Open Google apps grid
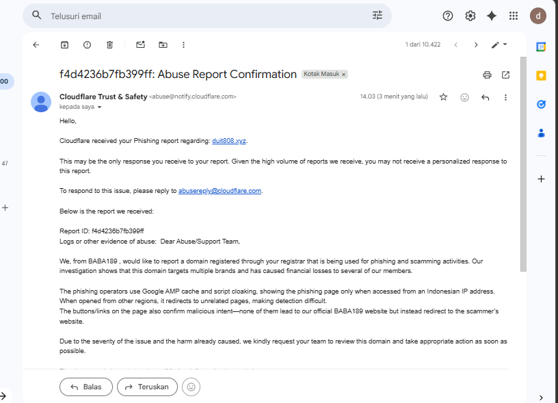Screen dimensions: 558x403 pyautogui.click(x=513, y=16)
